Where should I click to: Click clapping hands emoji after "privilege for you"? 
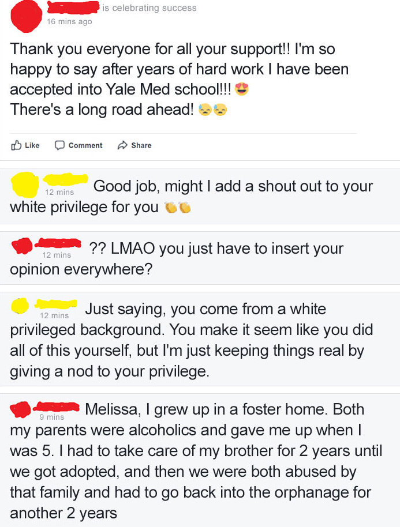[x=177, y=208]
